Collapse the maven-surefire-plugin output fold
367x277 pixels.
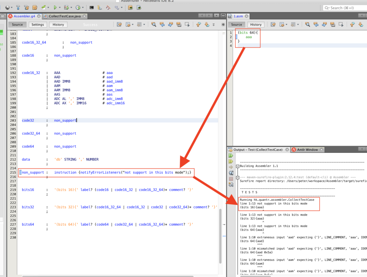238,177
